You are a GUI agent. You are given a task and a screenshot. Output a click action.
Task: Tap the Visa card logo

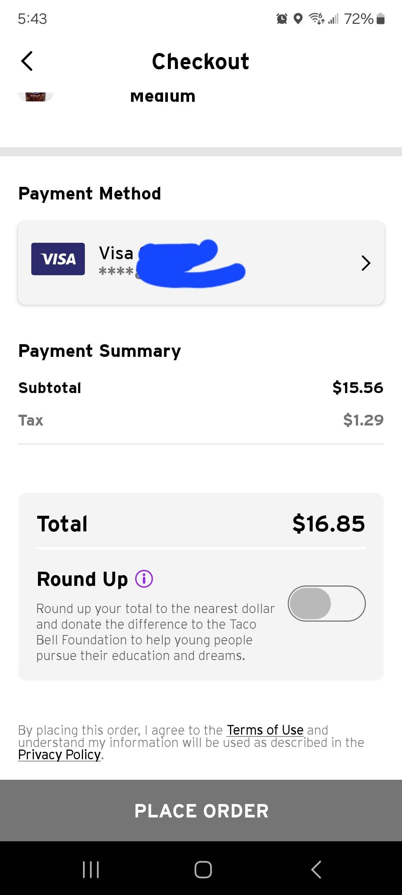click(x=58, y=259)
